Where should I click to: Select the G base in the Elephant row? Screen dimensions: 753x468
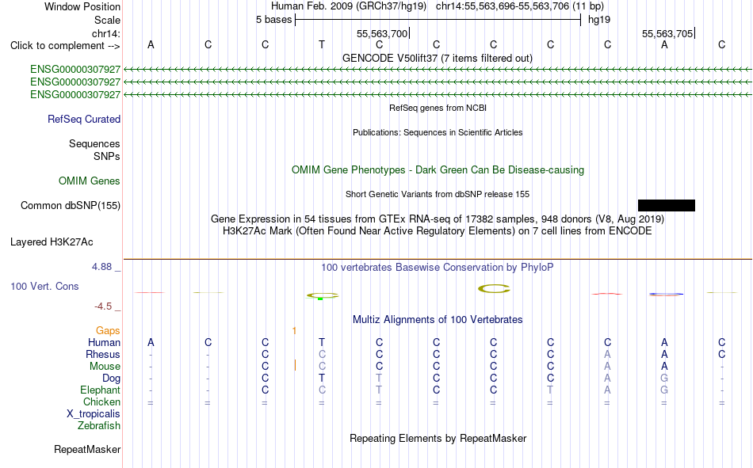pyautogui.click(x=664, y=390)
